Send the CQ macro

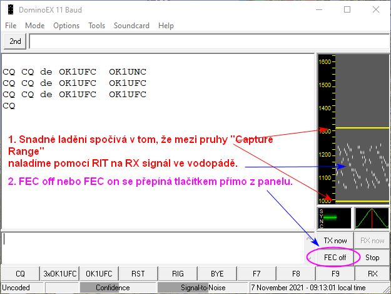pos(20,273)
